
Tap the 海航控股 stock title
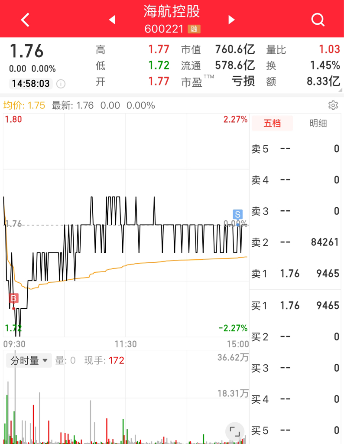pos(172,12)
